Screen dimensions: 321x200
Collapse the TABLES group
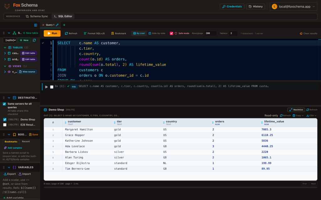point(5,47)
